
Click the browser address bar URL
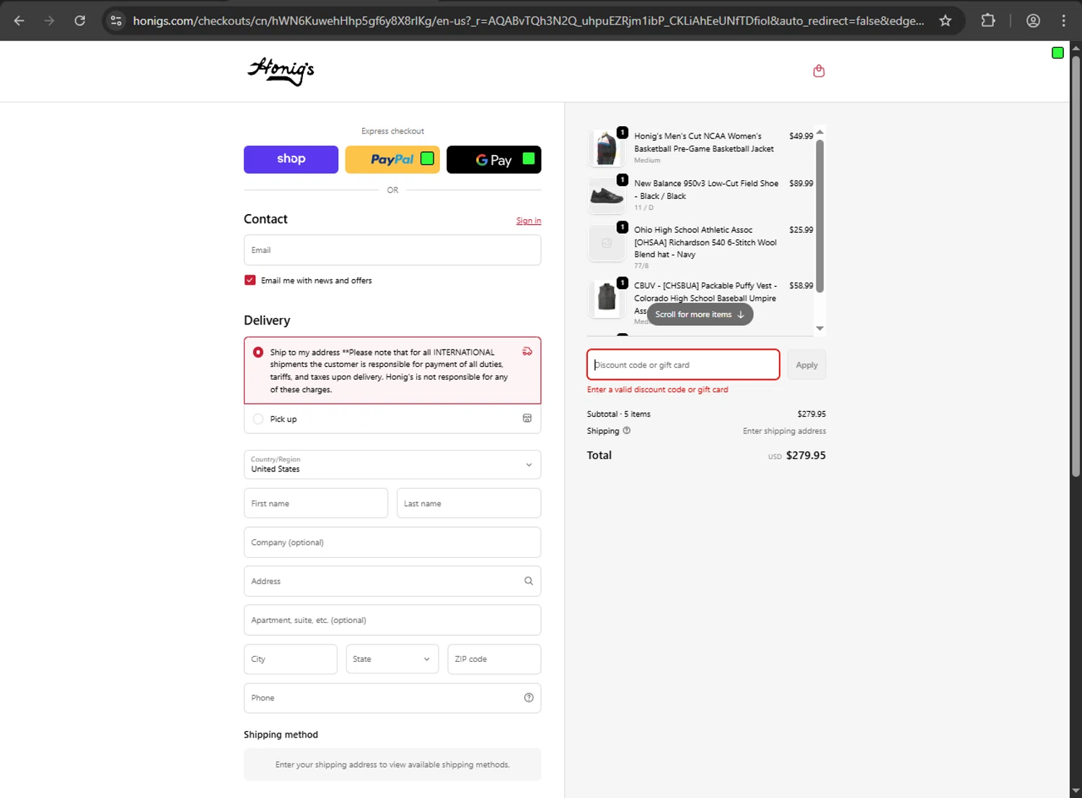pyautogui.click(x=528, y=21)
